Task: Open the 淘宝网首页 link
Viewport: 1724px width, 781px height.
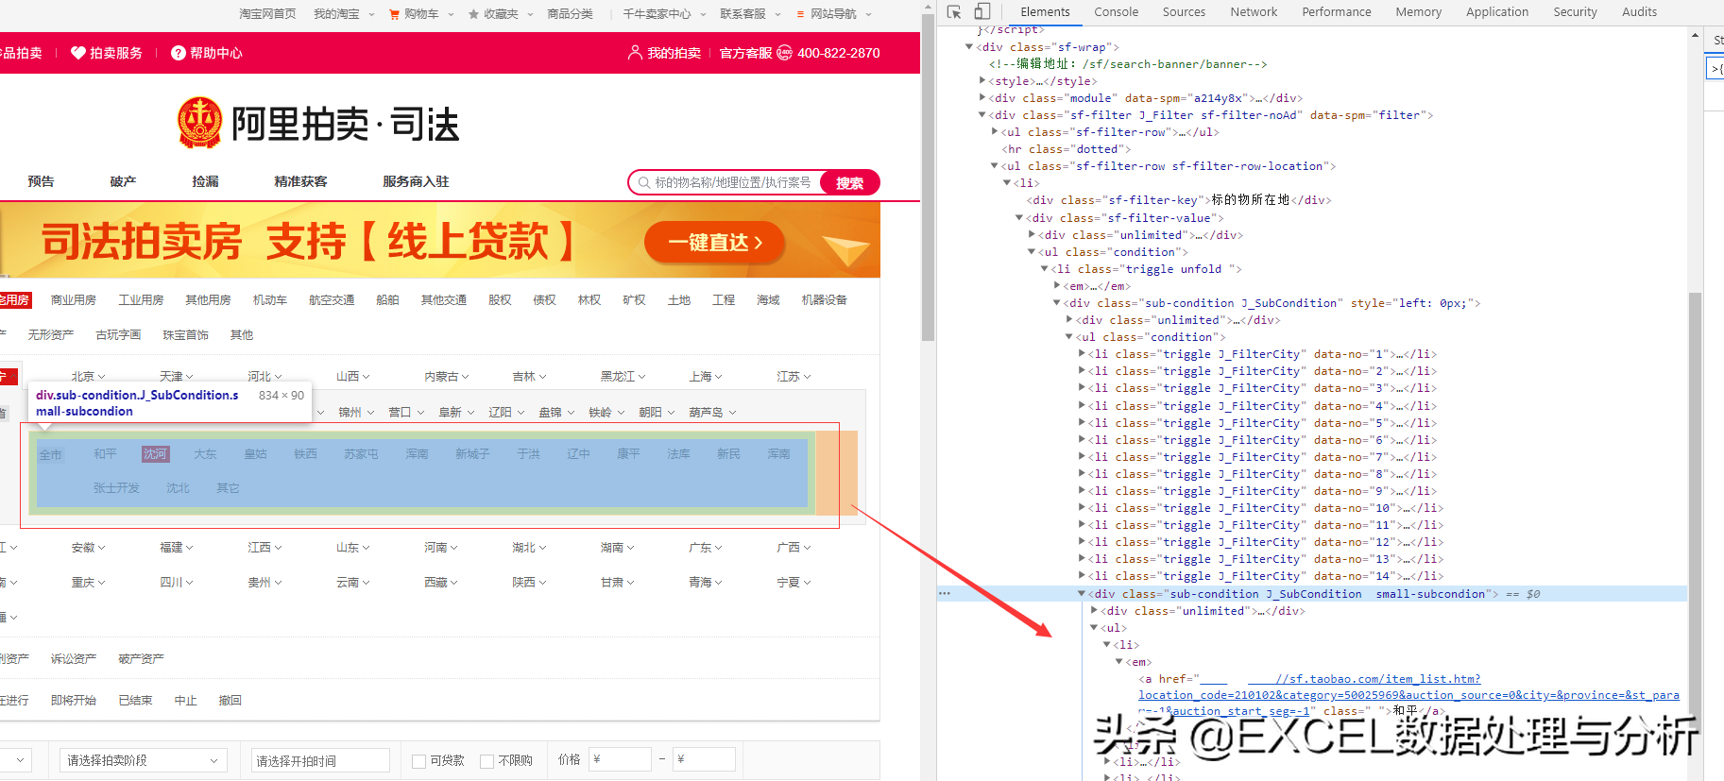Action: click(x=267, y=14)
